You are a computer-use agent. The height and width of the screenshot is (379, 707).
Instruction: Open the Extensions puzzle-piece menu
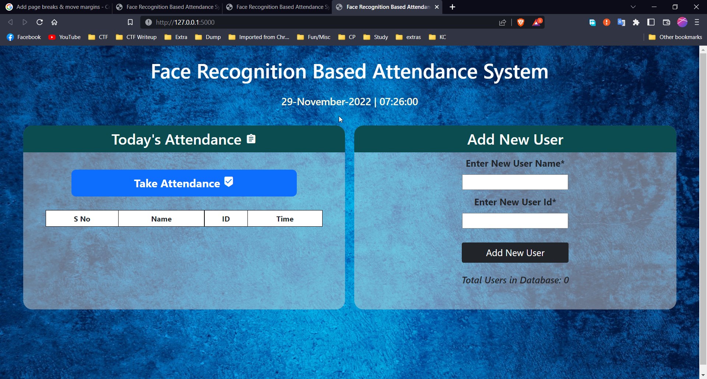pos(636,22)
